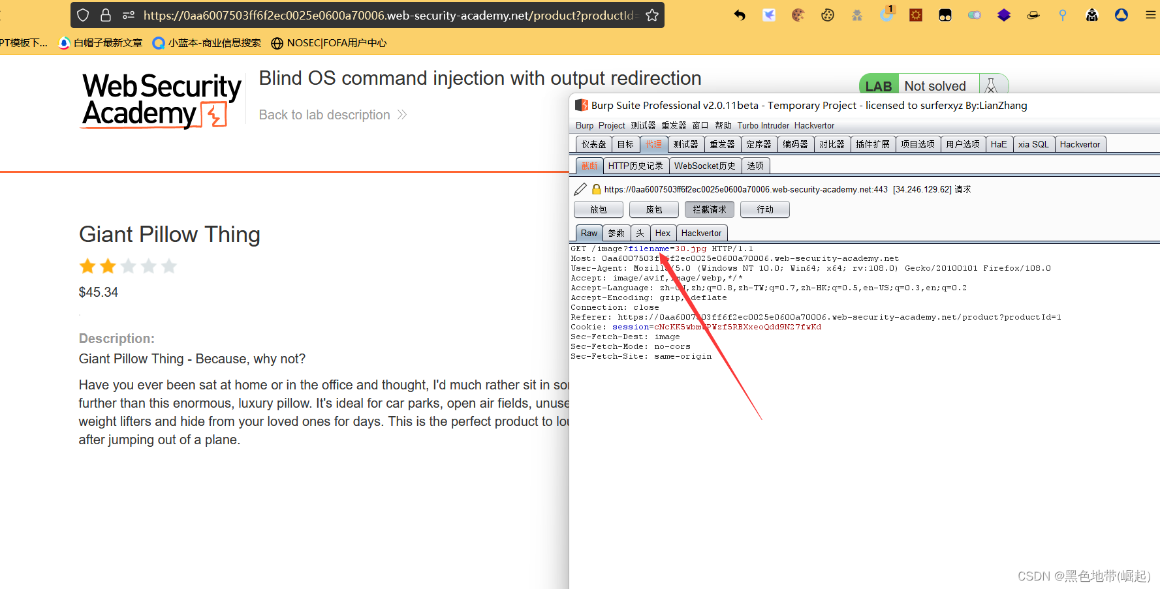Image resolution: width=1160 pixels, height=589 pixels.
Task: Select the 截断 intercept sub-tab
Action: pos(589,166)
